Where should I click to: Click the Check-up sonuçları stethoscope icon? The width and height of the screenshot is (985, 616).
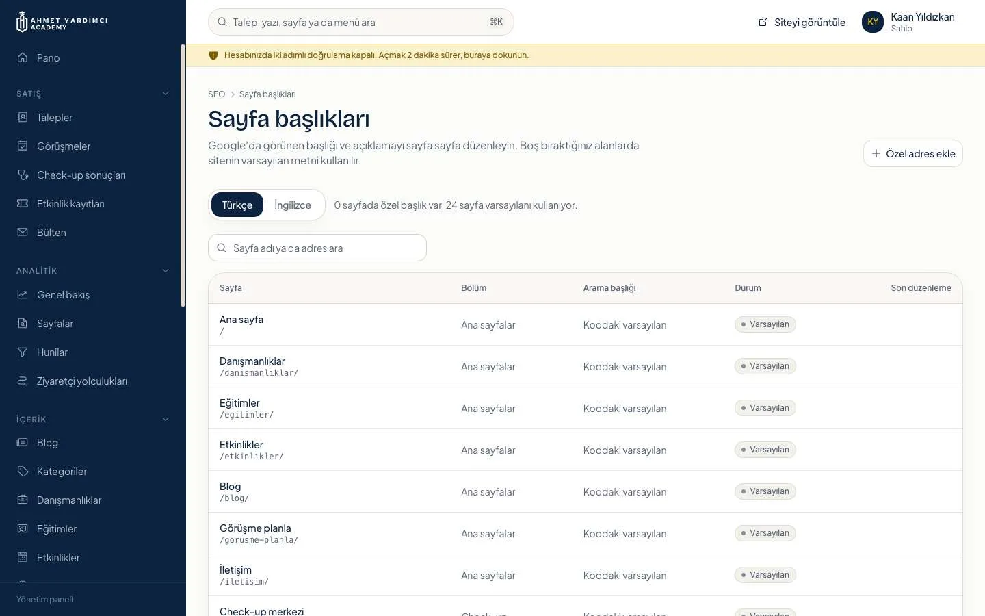click(x=23, y=175)
